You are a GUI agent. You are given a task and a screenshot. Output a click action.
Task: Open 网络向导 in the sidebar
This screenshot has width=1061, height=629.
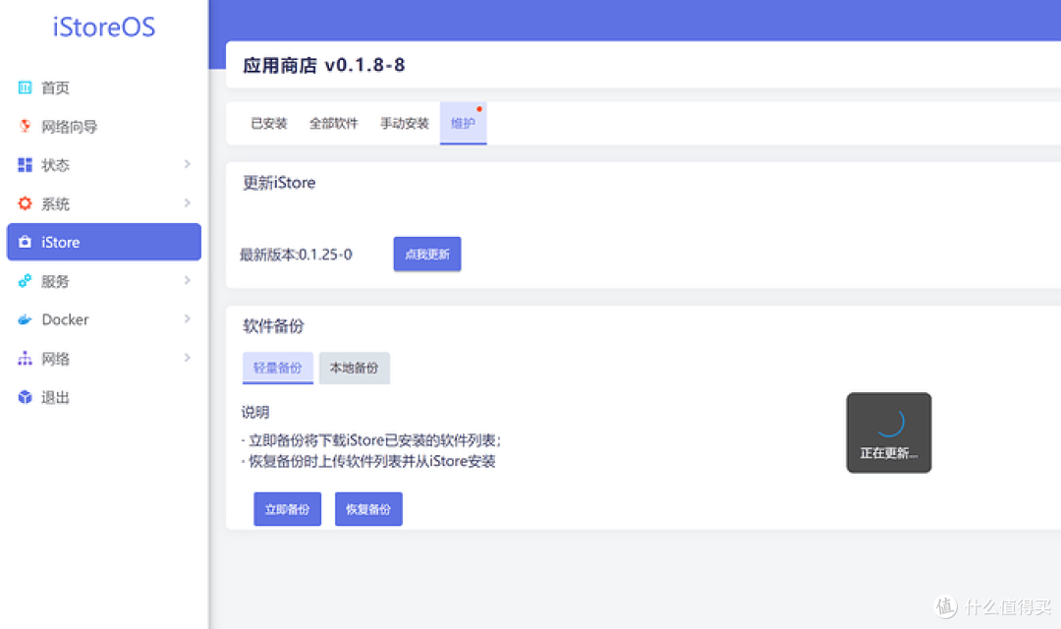pos(104,126)
